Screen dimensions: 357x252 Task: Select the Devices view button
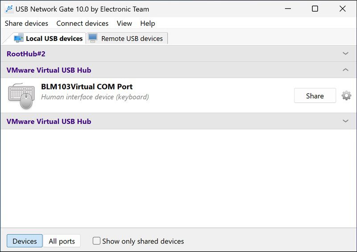click(x=25, y=241)
